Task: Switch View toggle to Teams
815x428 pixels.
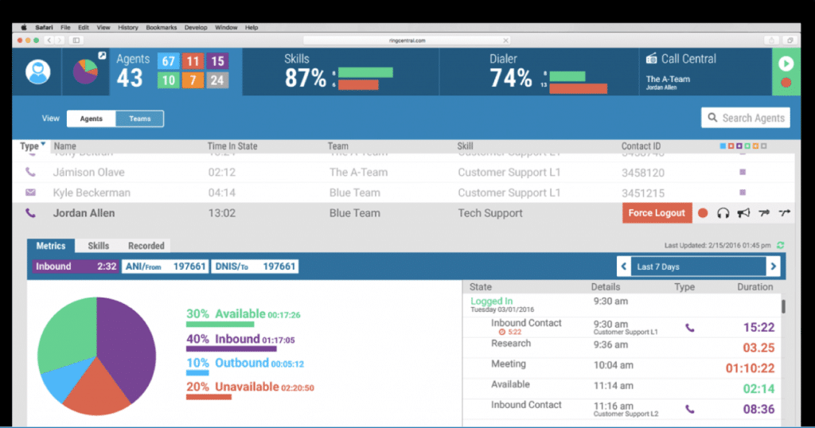Action: click(x=139, y=119)
